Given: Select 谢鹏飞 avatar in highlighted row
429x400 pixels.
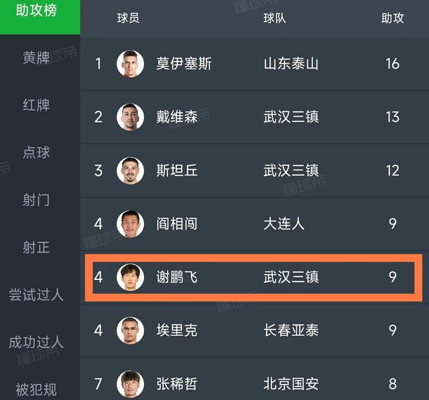Looking at the screenshot, I should [x=130, y=277].
